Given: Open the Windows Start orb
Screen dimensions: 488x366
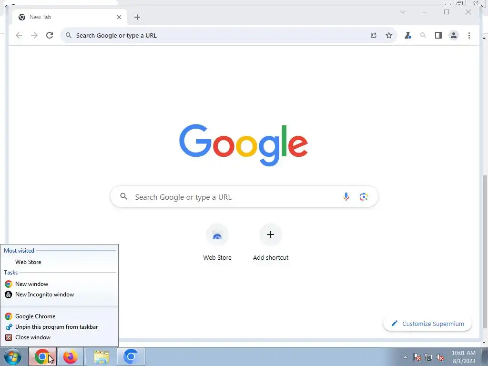Looking at the screenshot, I should click(x=12, y=356).
